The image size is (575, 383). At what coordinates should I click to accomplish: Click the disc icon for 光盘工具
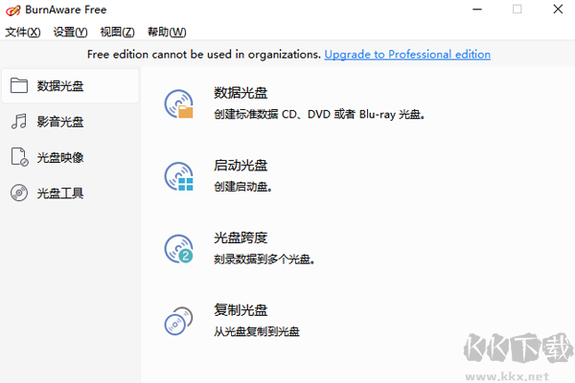pyautogui.click(x=19, y=192)
